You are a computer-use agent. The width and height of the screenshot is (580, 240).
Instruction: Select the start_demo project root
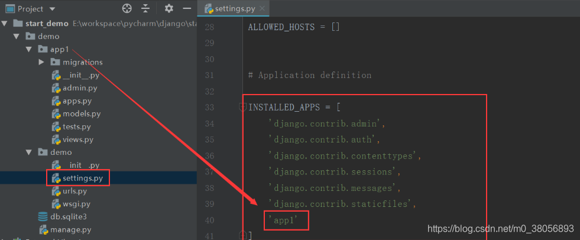pyautogui.click(x=47, y=24)
